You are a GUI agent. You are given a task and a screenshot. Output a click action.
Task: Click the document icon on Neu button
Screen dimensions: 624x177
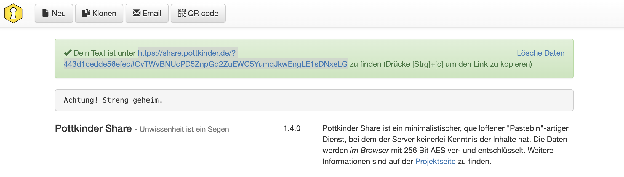click(46, 13)
